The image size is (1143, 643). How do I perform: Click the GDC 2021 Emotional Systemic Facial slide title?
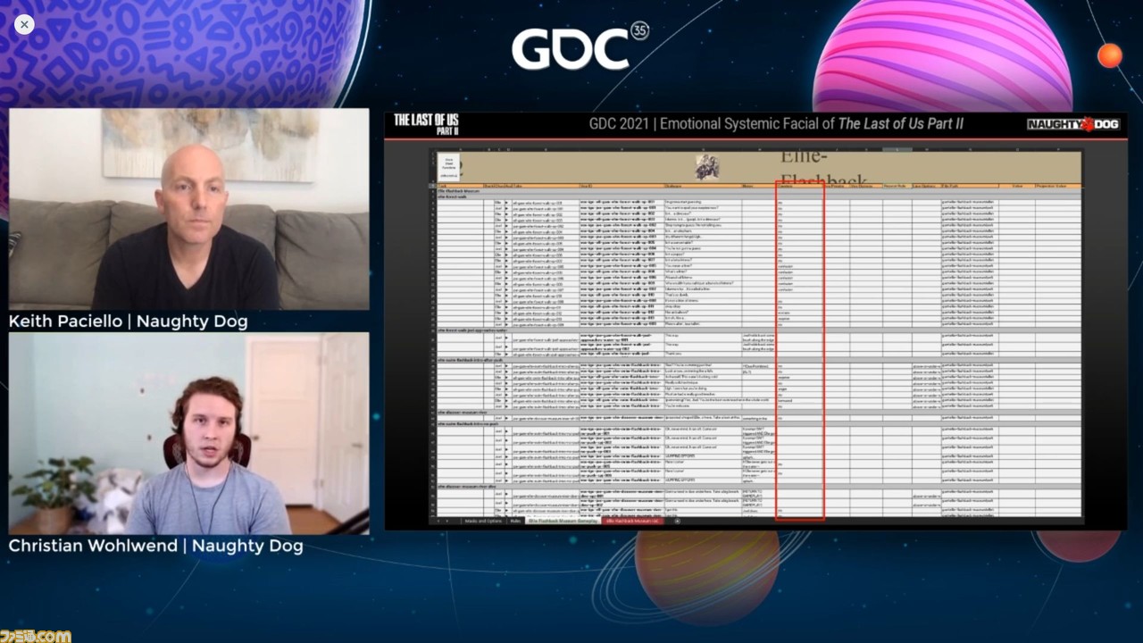[776, 124]
